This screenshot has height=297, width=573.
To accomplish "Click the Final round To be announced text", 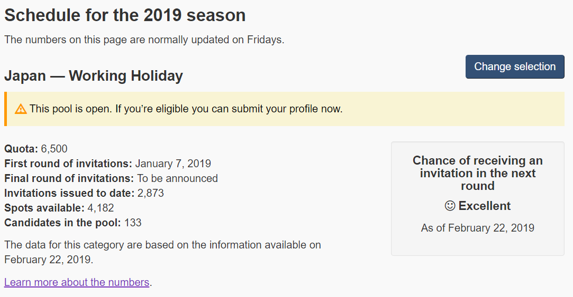I will (178, 178).
